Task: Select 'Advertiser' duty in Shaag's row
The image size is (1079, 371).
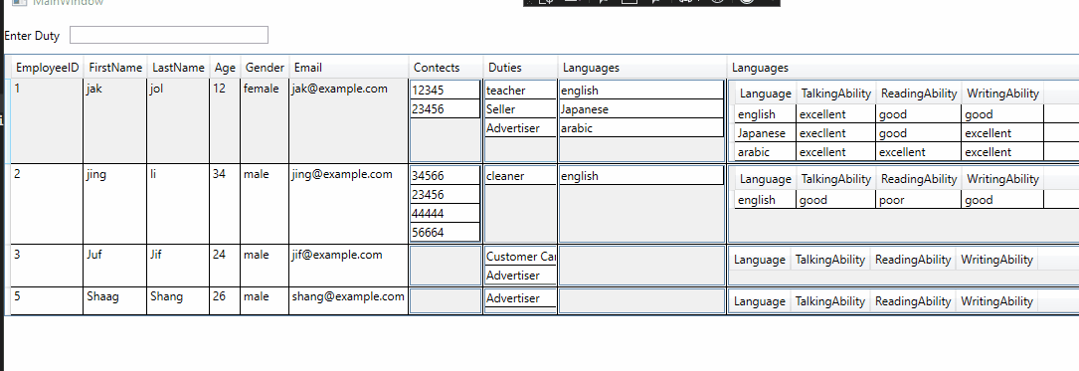Action: (520, 298)
